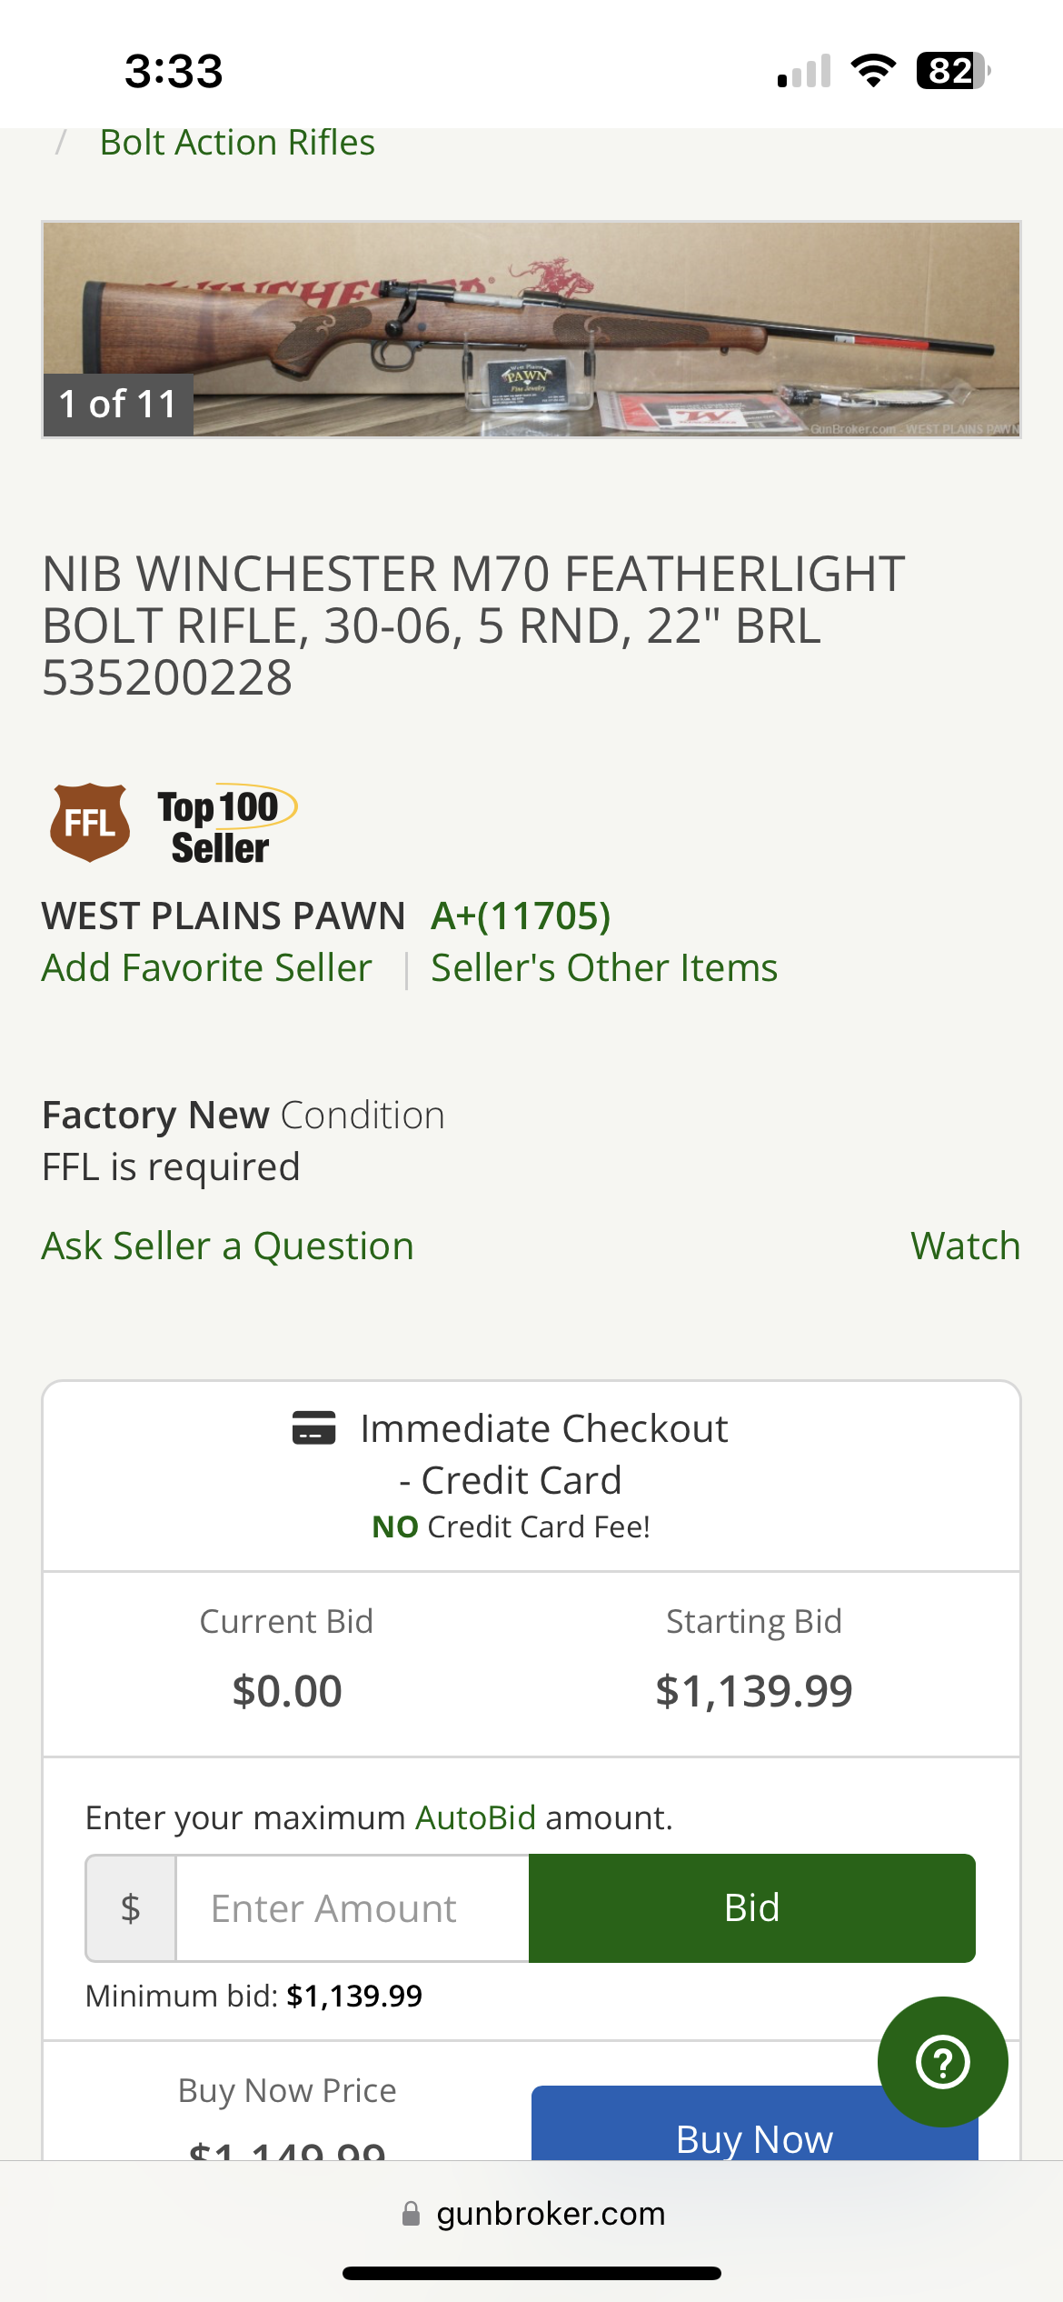
Task: Tap the gunbroker.com address bar
Action: pyautogui.click(x=550, y=2213)
